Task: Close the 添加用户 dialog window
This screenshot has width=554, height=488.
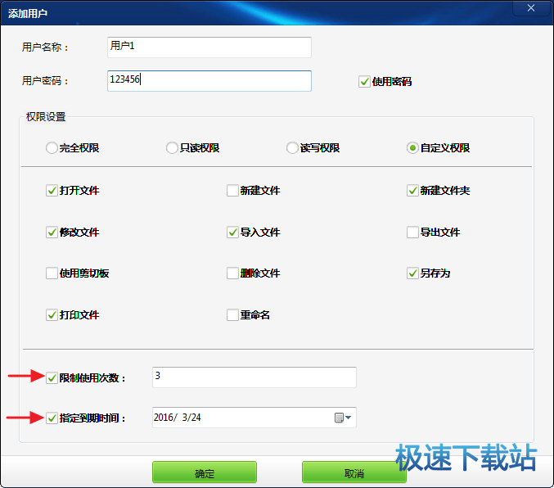Action: (x=531, y=8)
